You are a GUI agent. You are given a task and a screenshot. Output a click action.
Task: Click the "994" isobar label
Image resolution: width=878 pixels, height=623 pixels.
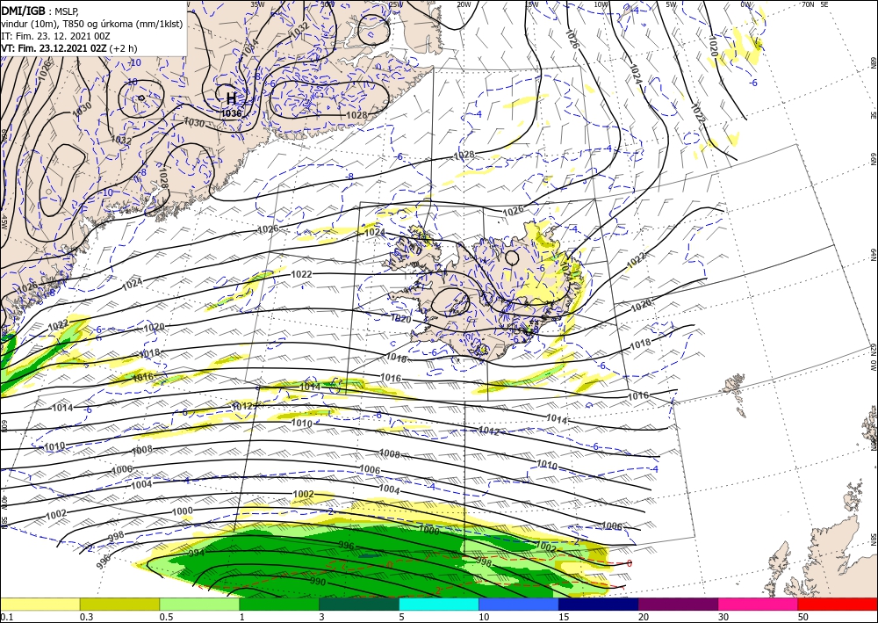[196, 553]
